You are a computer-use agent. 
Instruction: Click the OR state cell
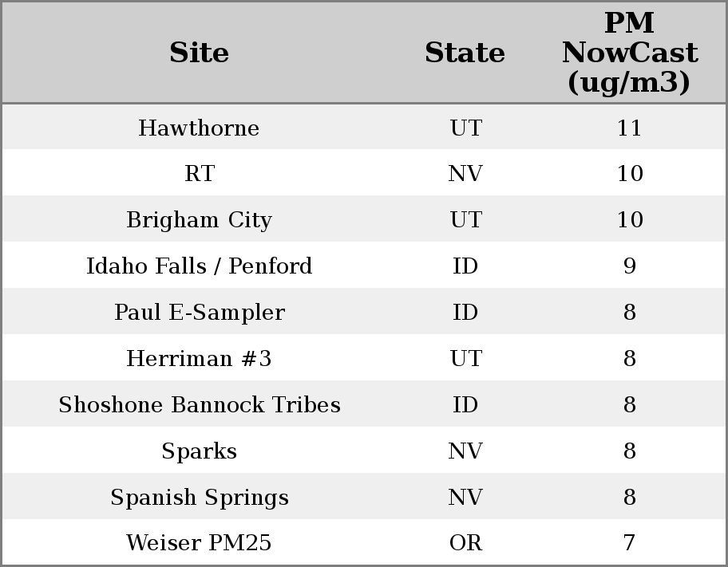pos(465,543)
